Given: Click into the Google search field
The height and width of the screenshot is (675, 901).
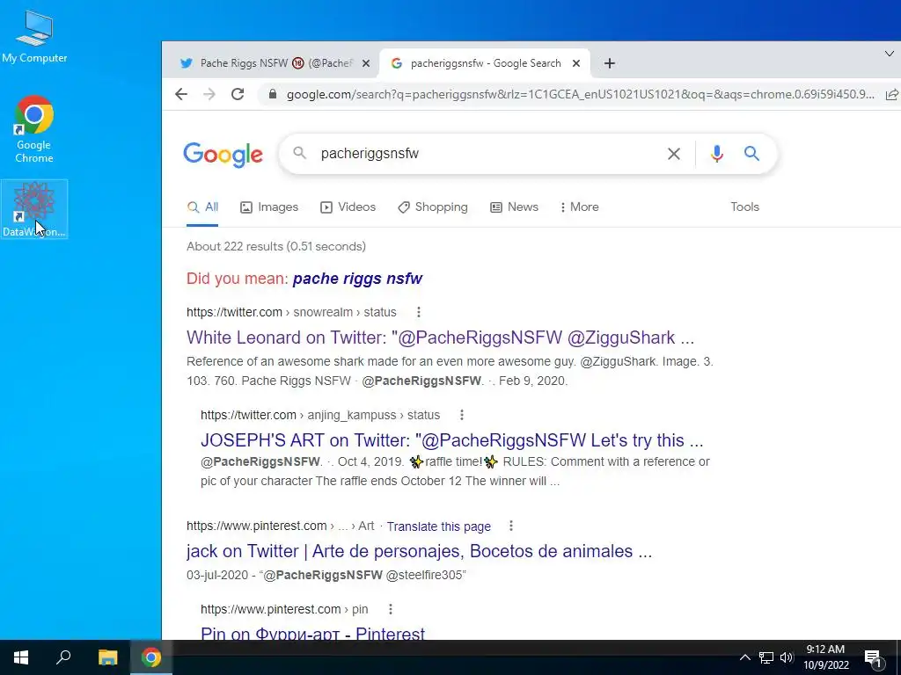Looking at the screenshot, I should 488,153.
